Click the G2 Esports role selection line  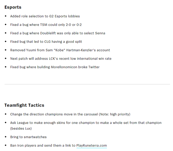tap(45, 16)
